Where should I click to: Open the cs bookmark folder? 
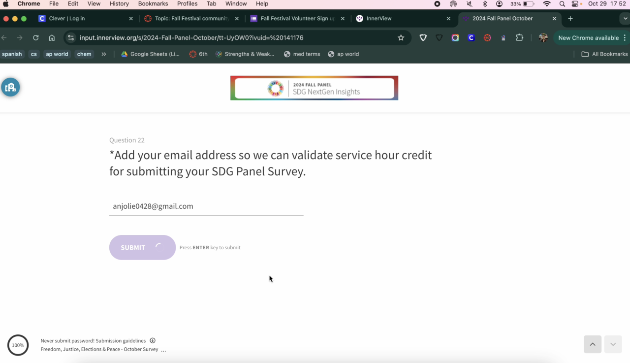pyautogui.click(x=34, y=54)
